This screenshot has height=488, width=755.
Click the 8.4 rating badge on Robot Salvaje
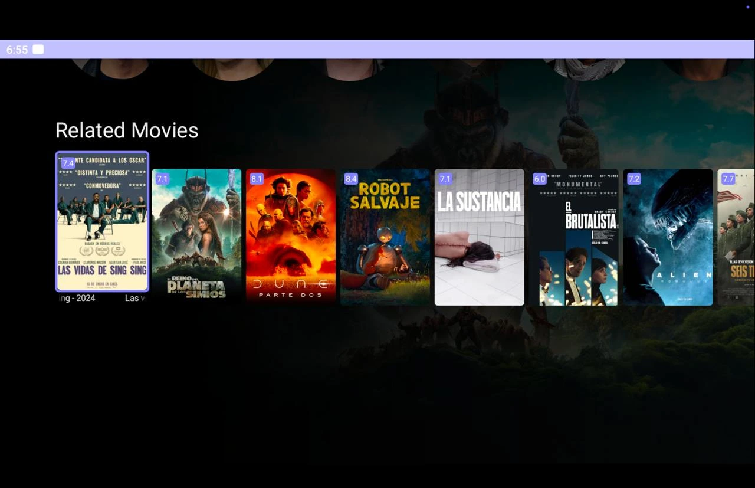point(351,179)
